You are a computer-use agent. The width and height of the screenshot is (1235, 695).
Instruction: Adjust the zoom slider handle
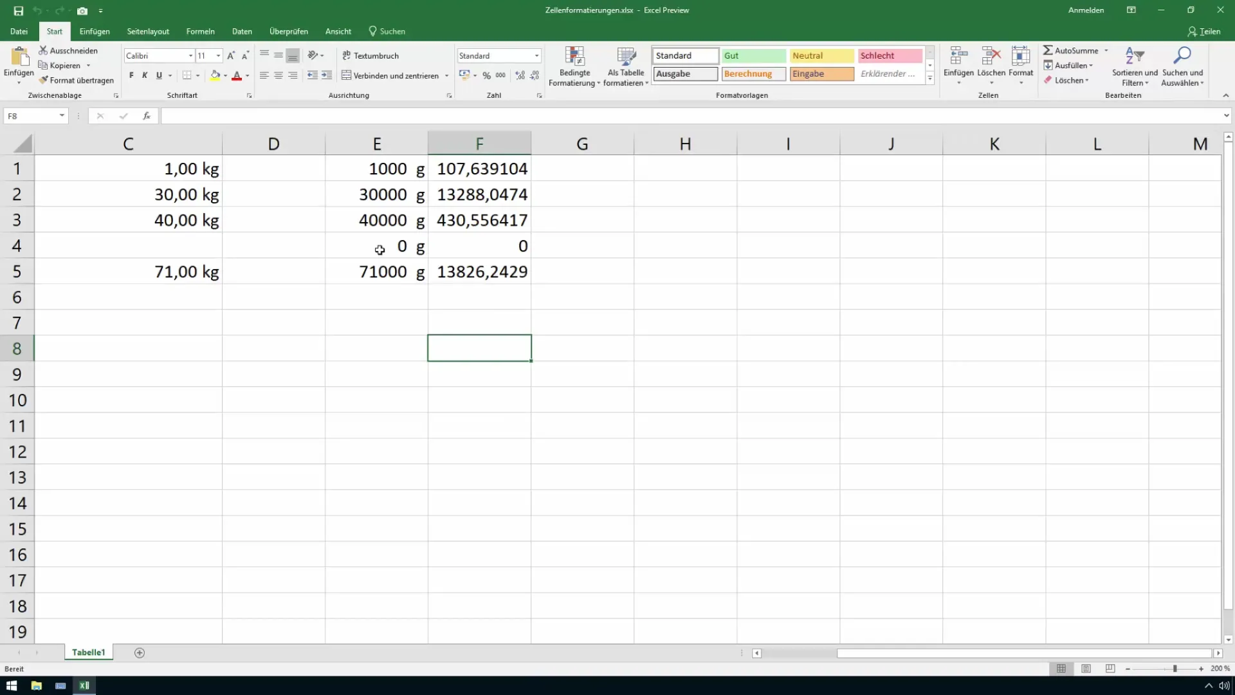click(1175, 669)
